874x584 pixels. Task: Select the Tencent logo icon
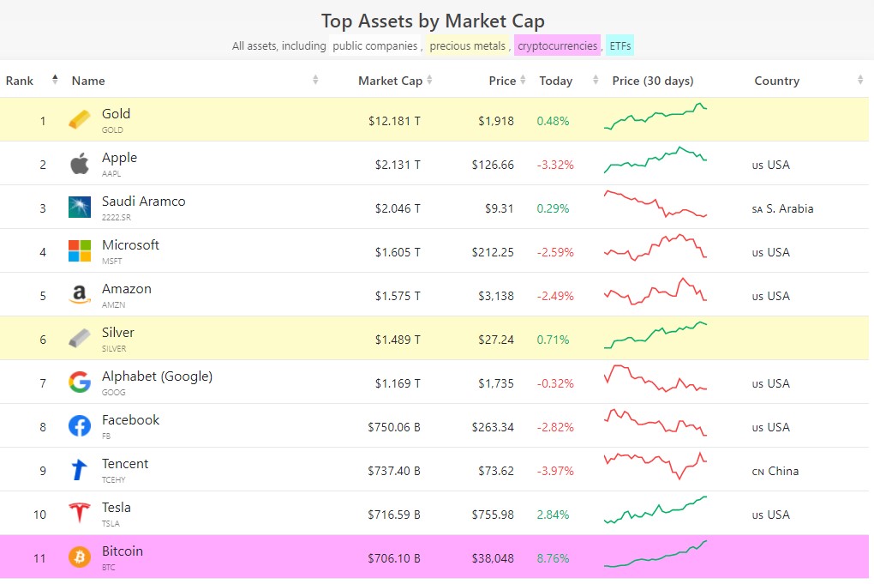pos(79,470)
